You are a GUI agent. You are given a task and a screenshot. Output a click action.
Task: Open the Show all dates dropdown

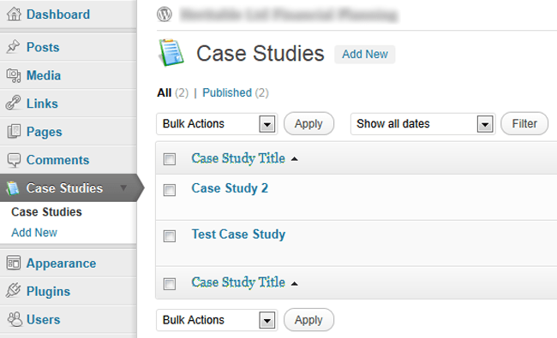(x=422, y=124)
